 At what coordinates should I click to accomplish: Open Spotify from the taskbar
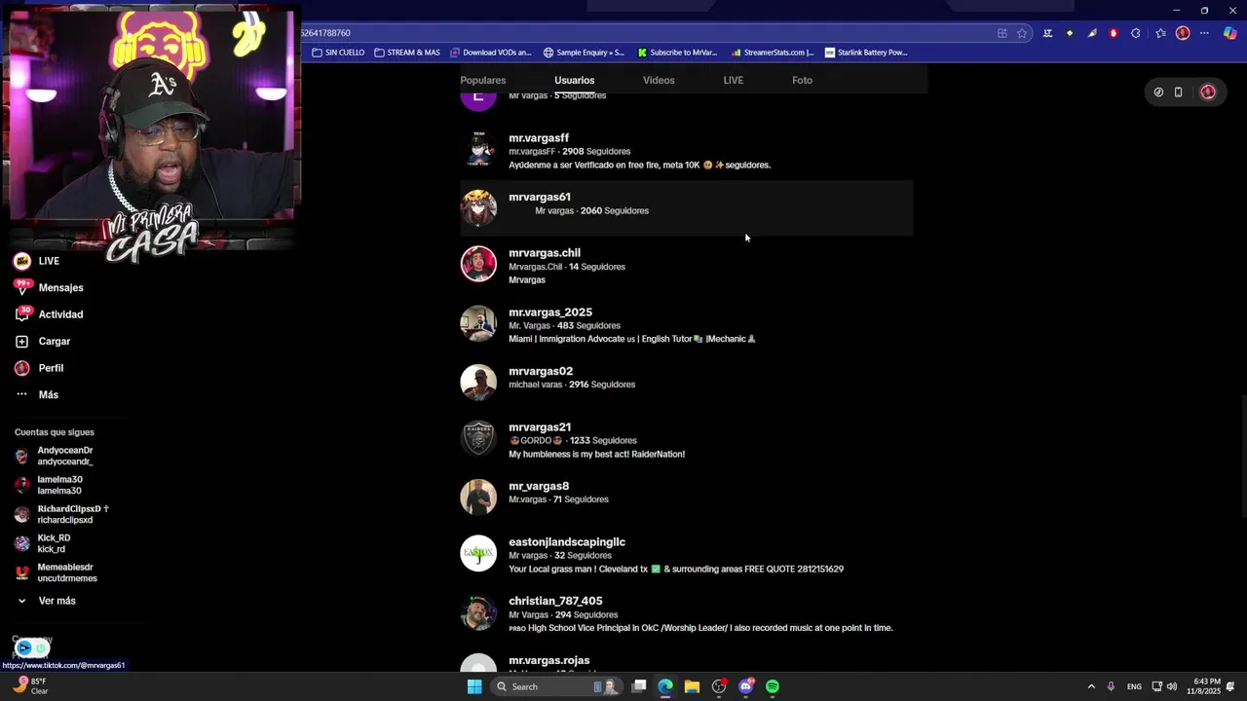click(773, 686)
